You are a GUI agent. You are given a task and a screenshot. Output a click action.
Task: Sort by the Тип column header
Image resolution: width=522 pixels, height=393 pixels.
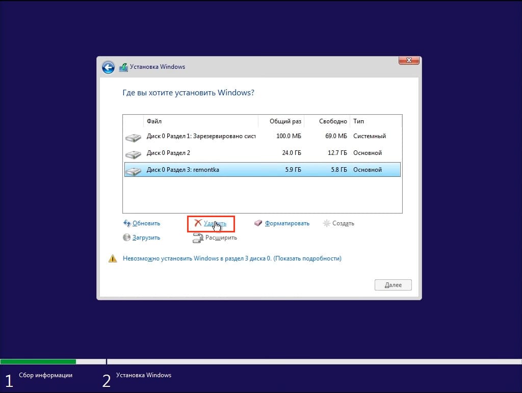click(x=376, y=121)
